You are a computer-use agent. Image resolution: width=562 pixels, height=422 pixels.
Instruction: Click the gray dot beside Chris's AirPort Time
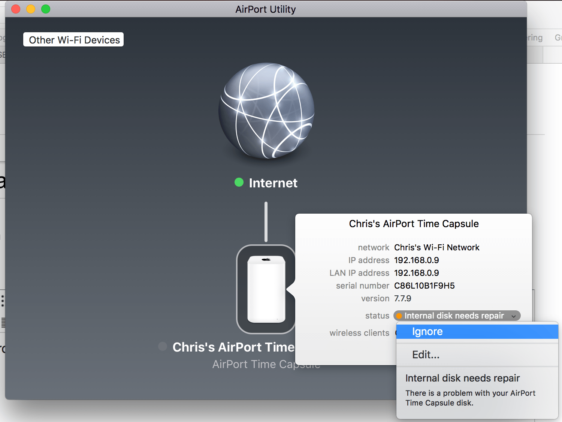click(162, 346)
